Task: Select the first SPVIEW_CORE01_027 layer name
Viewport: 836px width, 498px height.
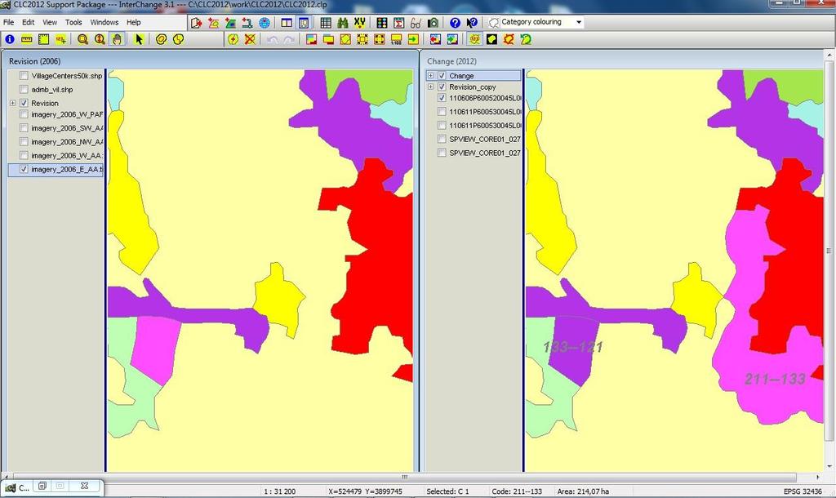Action: [485, 139]
